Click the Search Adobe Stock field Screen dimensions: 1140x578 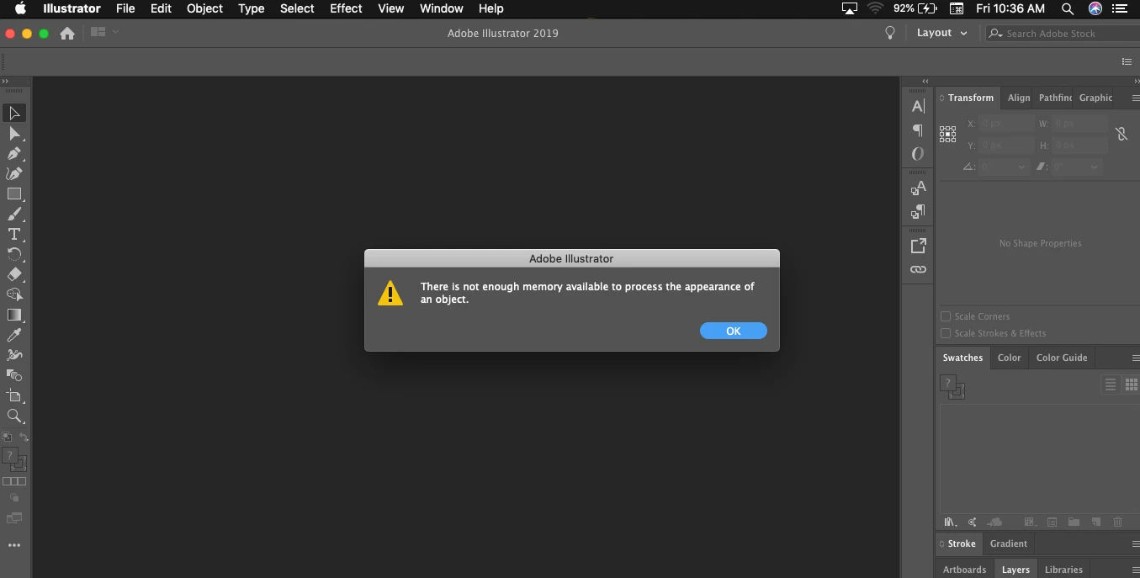[1063, 33]
